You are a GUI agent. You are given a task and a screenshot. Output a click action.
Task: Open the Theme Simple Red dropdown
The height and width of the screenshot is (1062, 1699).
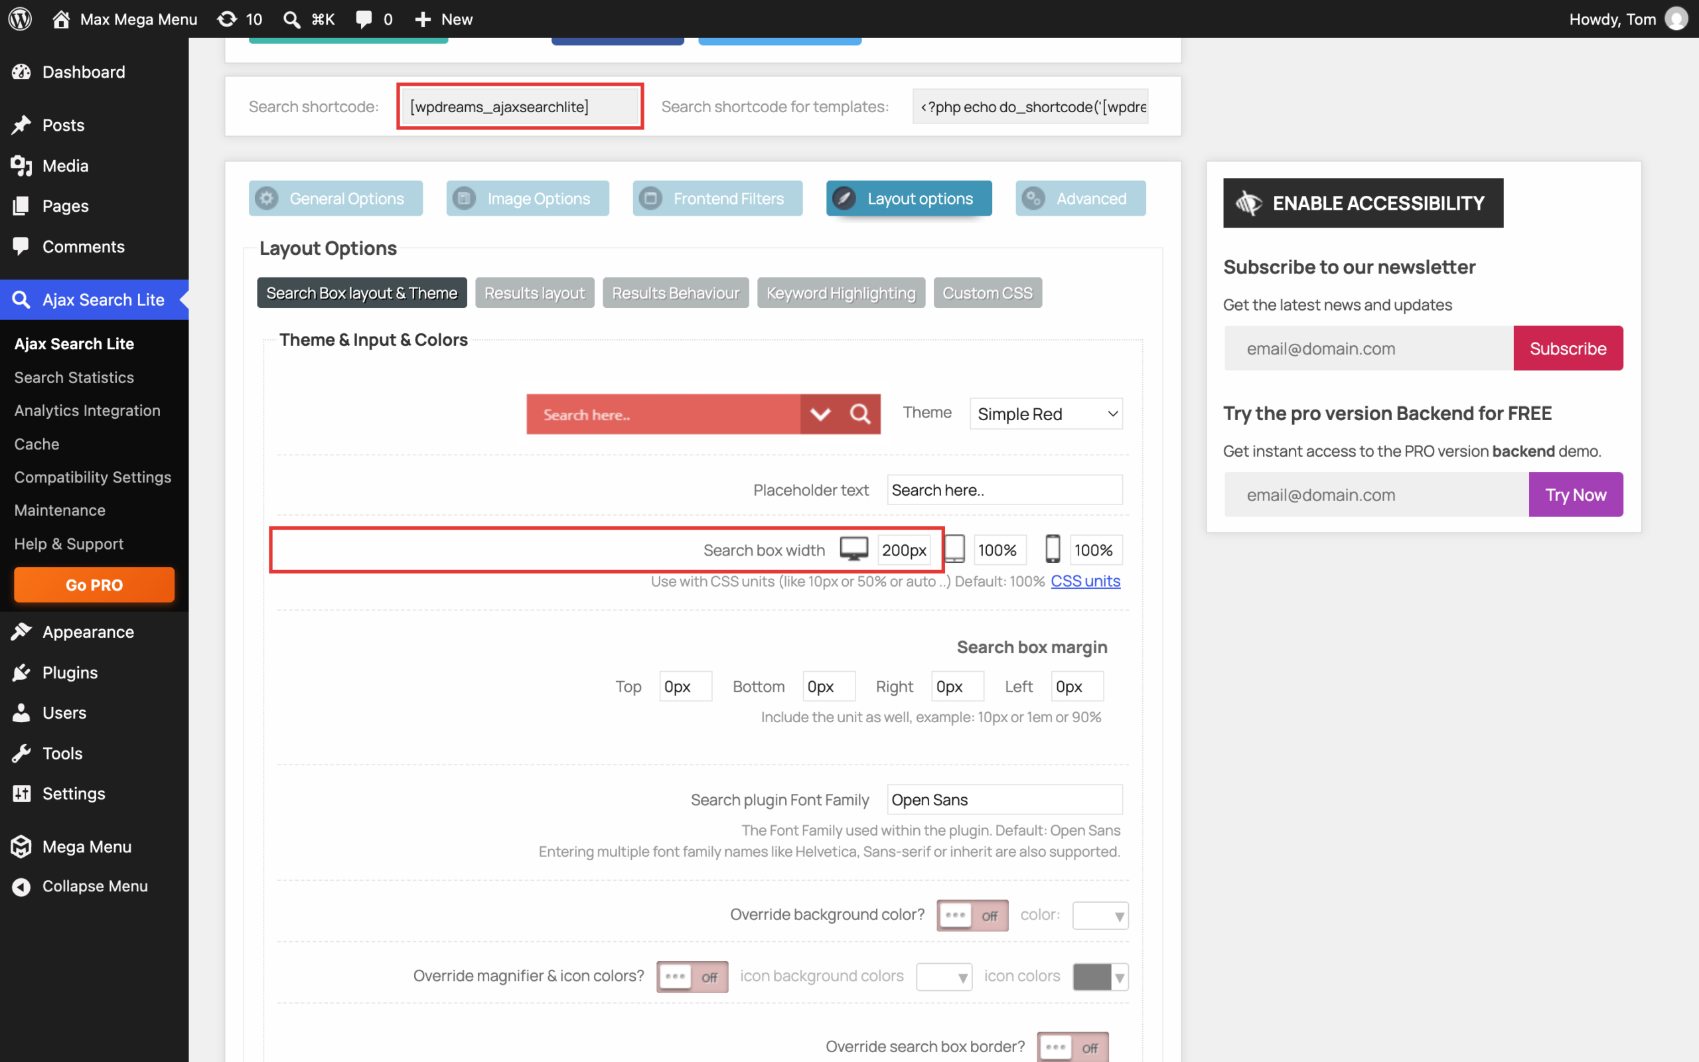tap(1046, 414)
